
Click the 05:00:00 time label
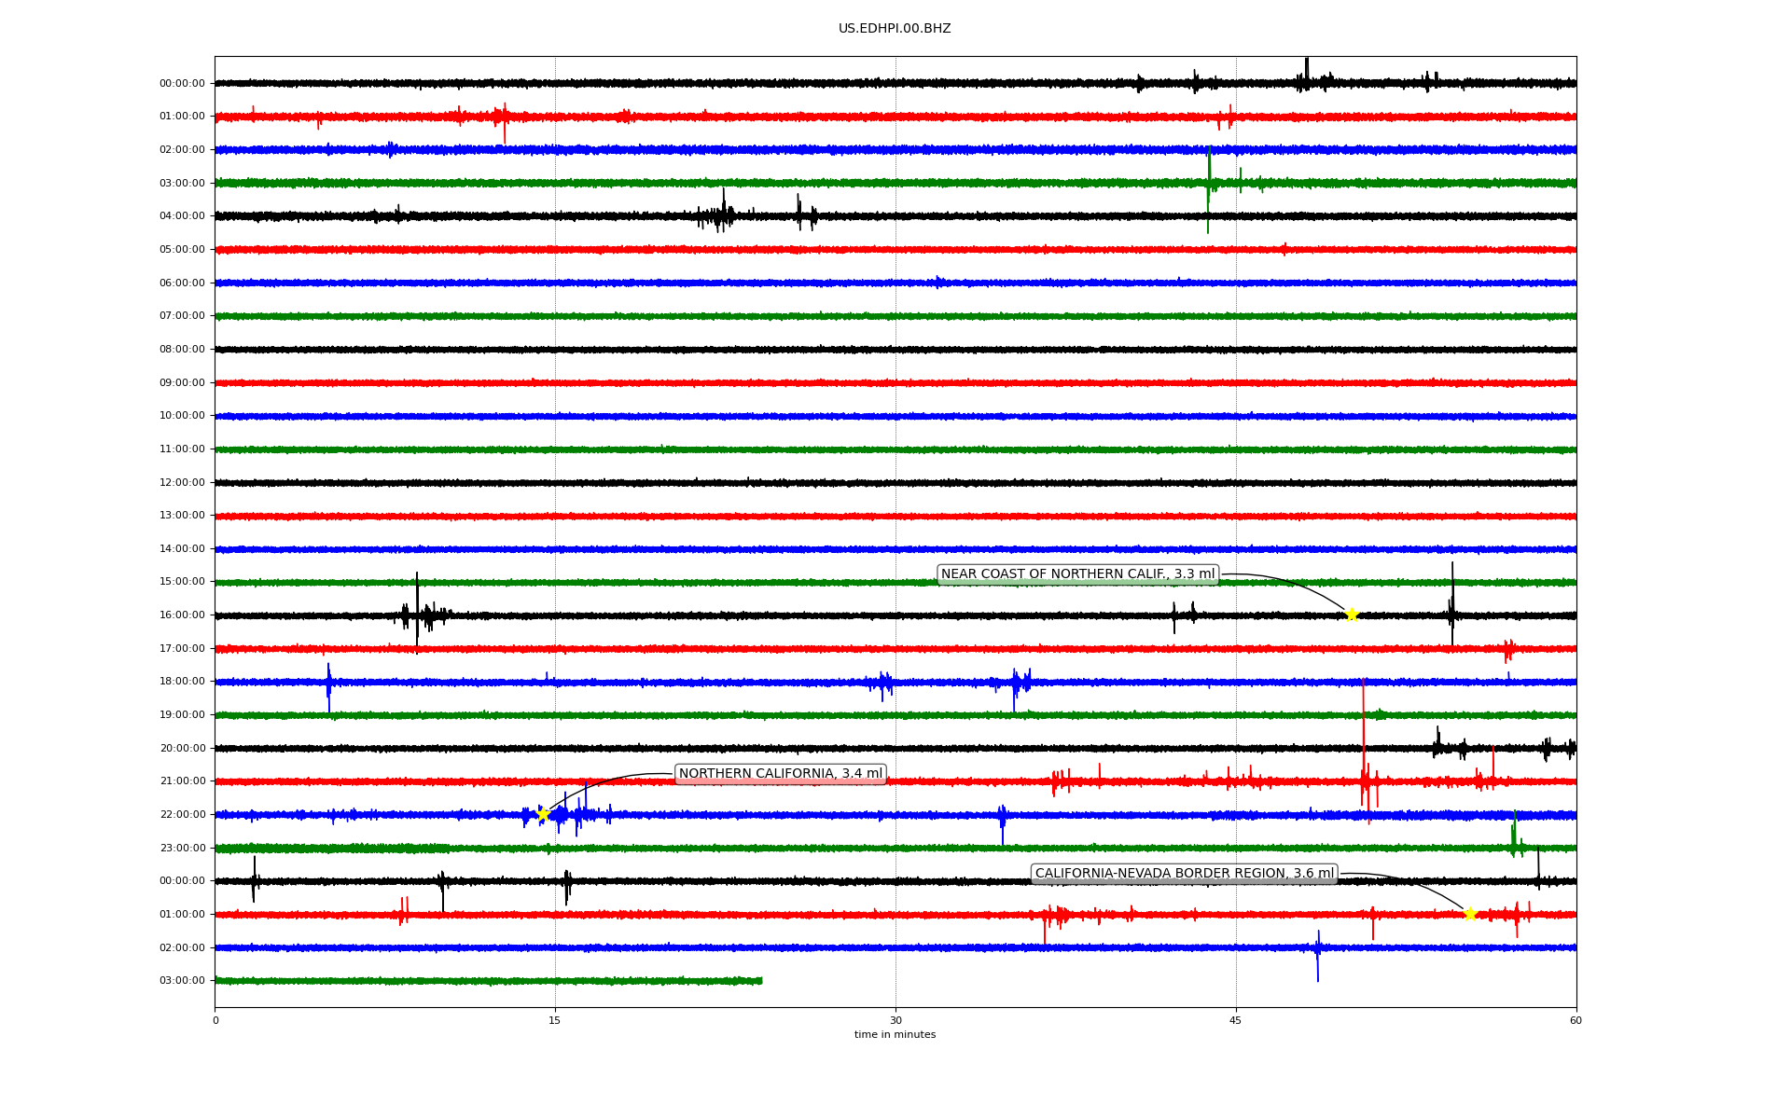coord(182,250)
